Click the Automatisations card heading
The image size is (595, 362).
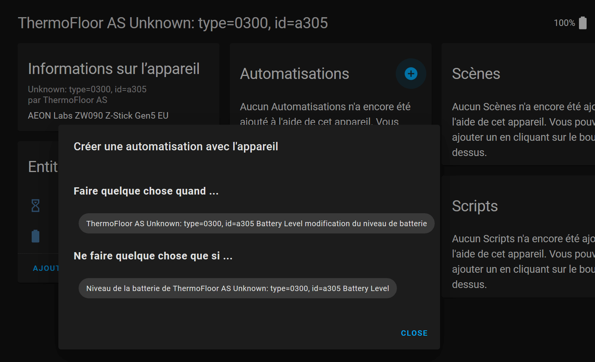tap(294, 74)
